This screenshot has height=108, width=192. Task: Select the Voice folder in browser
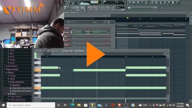click(11, 63)
